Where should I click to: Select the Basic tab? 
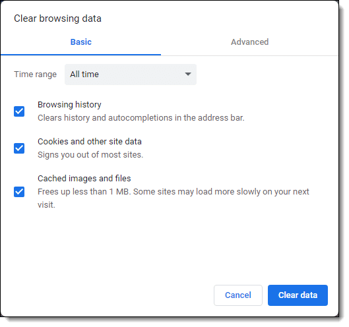[80, 42]
